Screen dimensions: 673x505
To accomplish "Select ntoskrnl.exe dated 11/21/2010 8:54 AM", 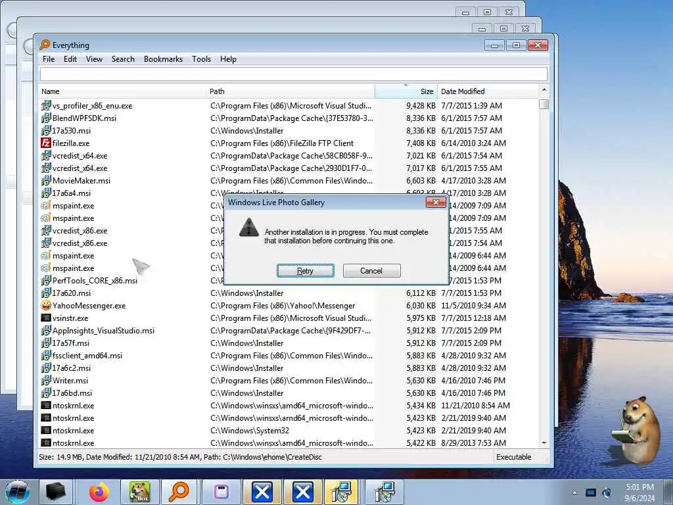I will (74, 405).
